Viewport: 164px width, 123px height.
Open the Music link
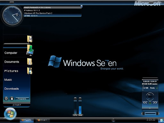click(8, 80)
